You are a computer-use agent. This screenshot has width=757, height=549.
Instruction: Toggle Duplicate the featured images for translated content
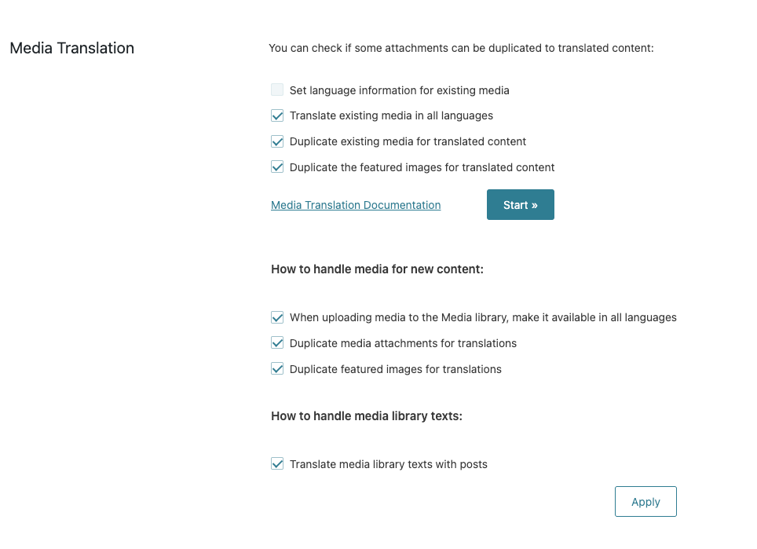point(277,167)
